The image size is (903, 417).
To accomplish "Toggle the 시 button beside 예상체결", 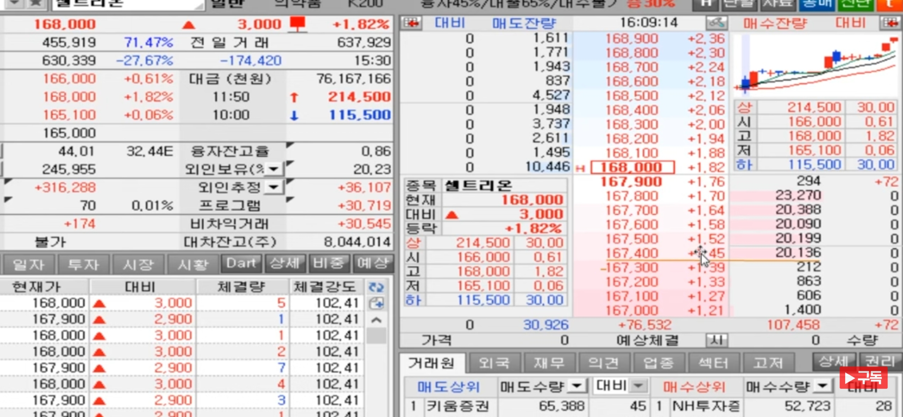I will [x=716, y=341].
